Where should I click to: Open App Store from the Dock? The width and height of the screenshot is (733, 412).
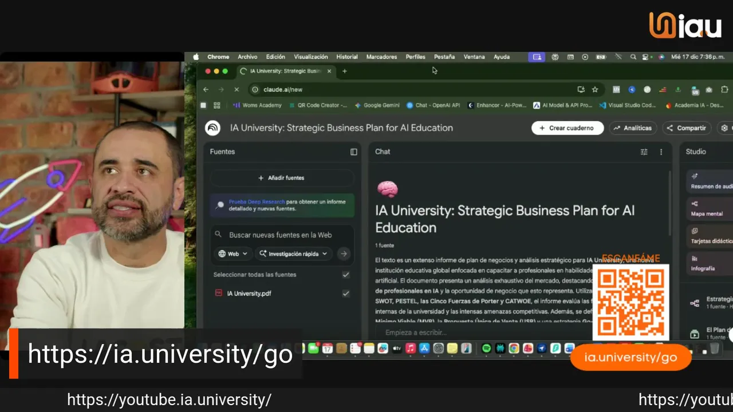point(424,348)
